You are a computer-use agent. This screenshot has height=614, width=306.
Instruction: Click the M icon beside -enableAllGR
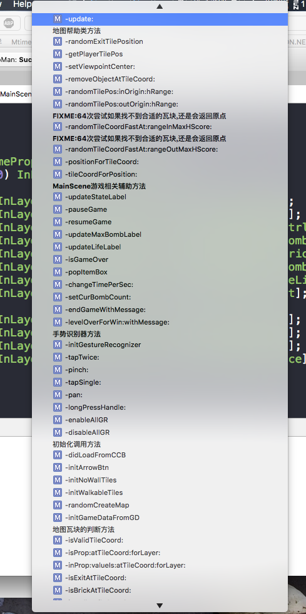[x=58, y=420]
